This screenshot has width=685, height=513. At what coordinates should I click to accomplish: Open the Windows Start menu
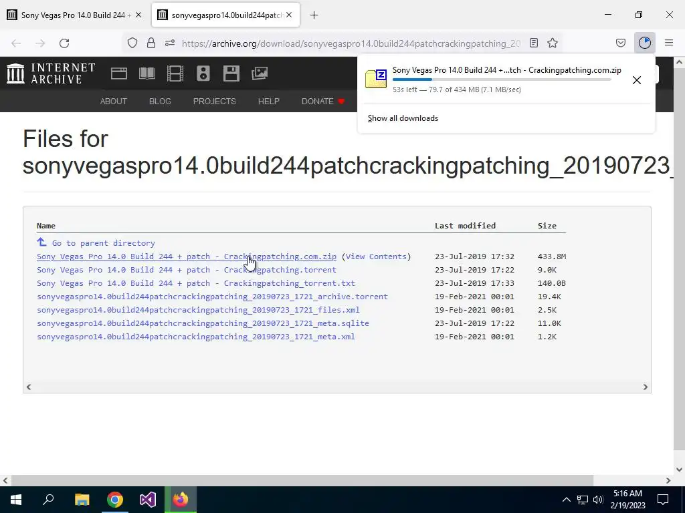tap(16, 500)
